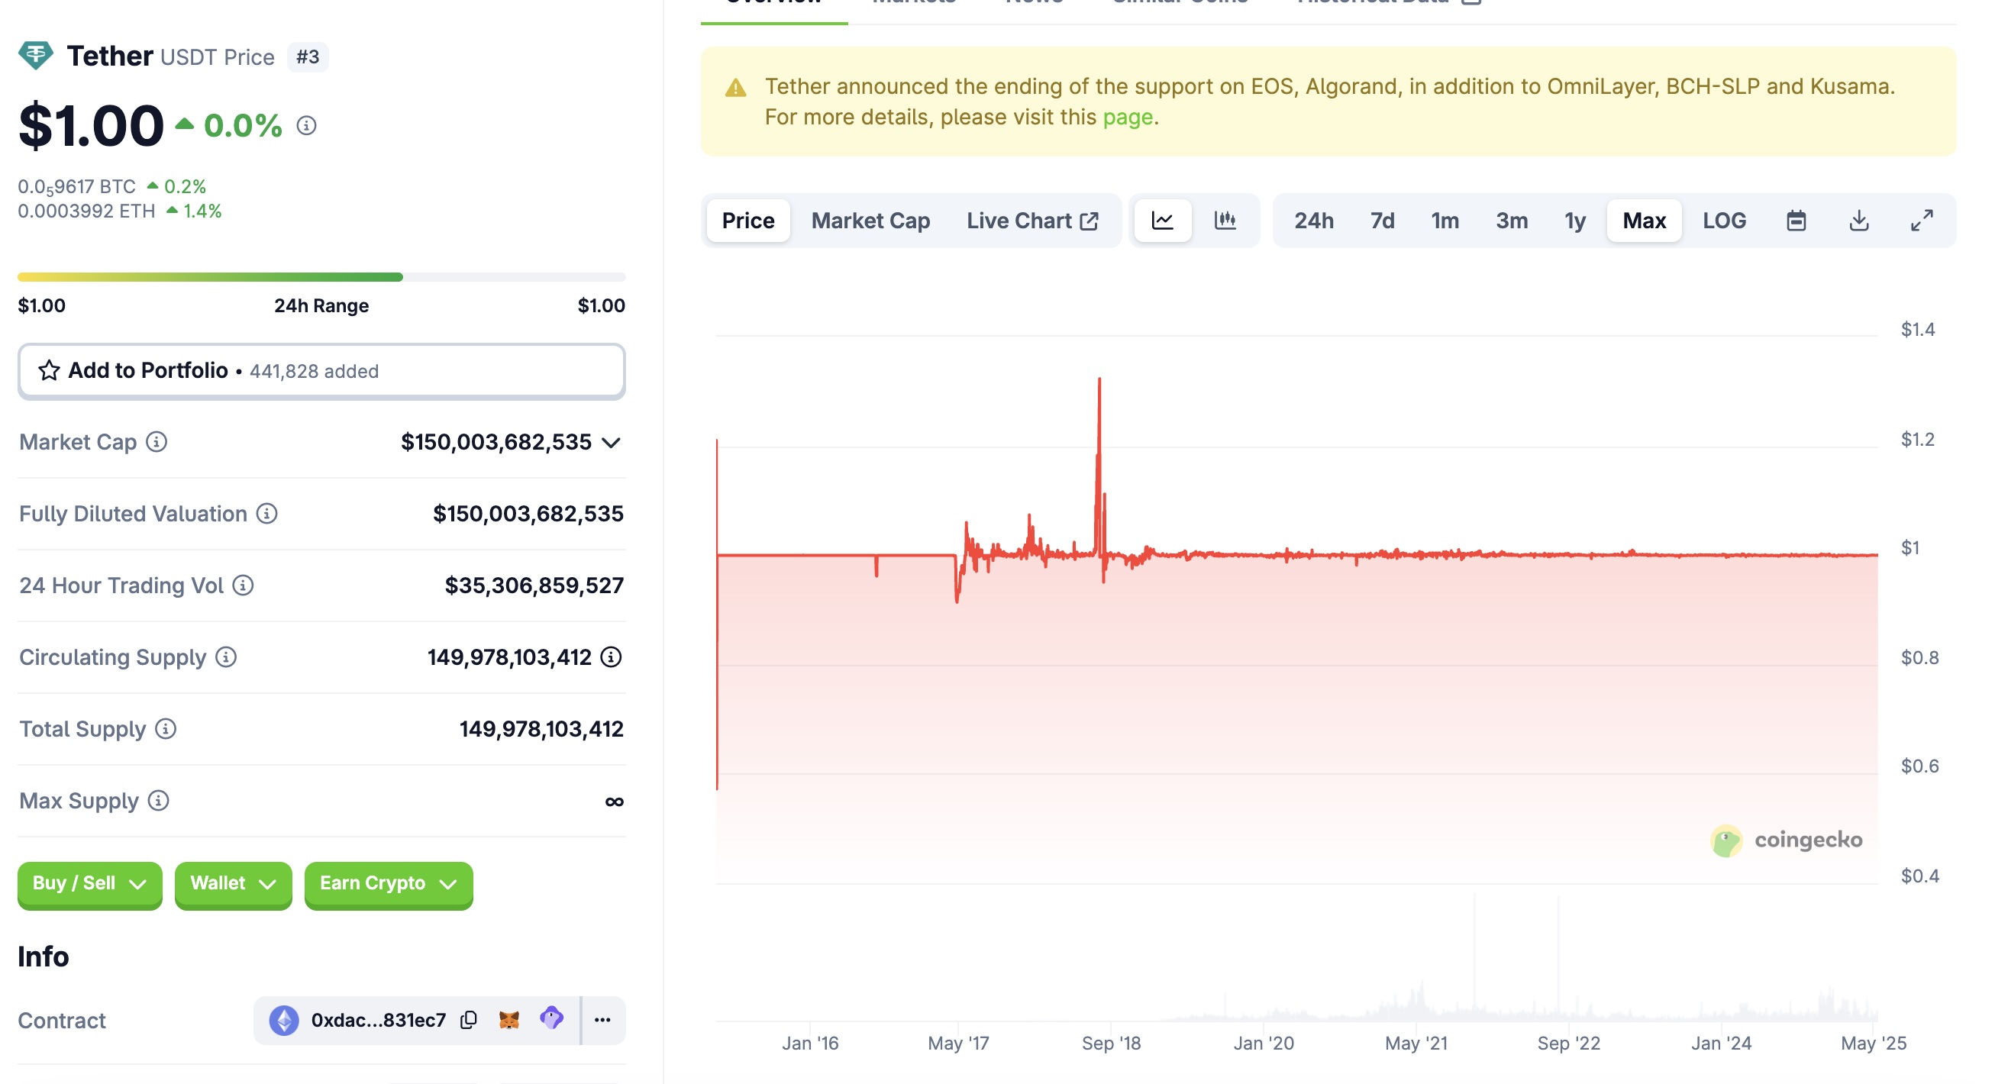Open more contract options ellipsis

click(602, 1019)
